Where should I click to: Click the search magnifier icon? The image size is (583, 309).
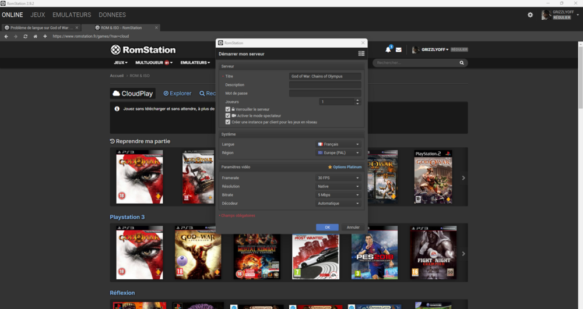[x=462, y=62]
